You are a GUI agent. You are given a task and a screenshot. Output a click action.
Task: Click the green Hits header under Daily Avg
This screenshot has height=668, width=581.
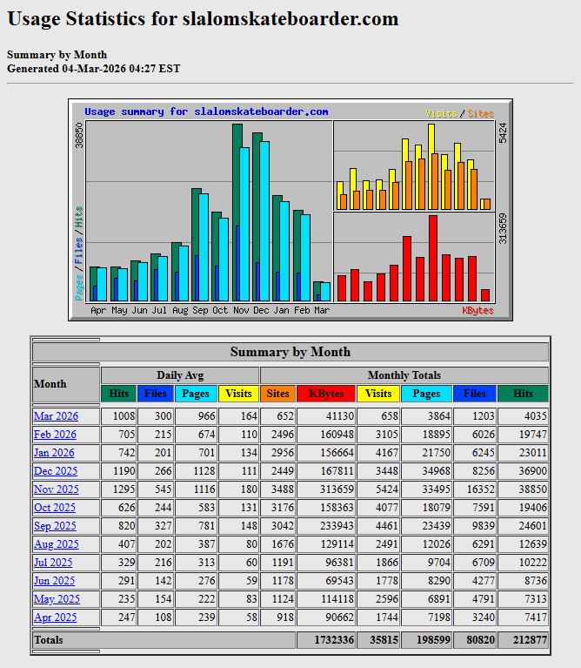pyautogui.click(x=119, y=394)
